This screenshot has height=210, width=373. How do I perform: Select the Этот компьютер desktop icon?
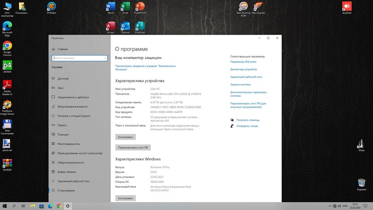tap(7, 9)
